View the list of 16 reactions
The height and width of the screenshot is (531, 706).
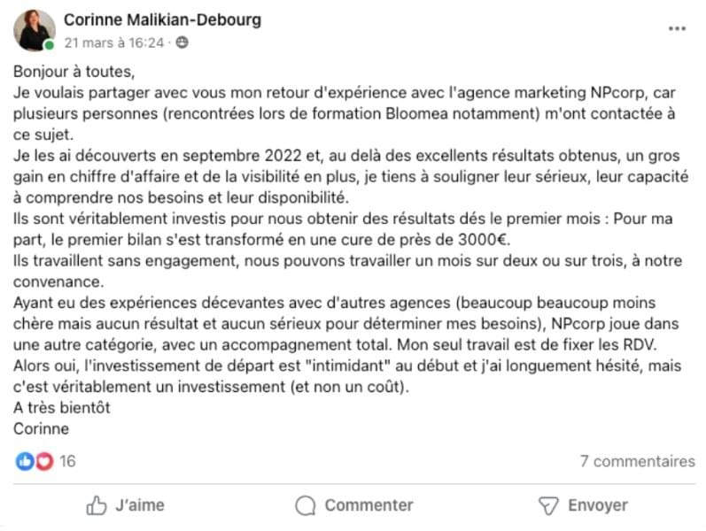[67, 461]
